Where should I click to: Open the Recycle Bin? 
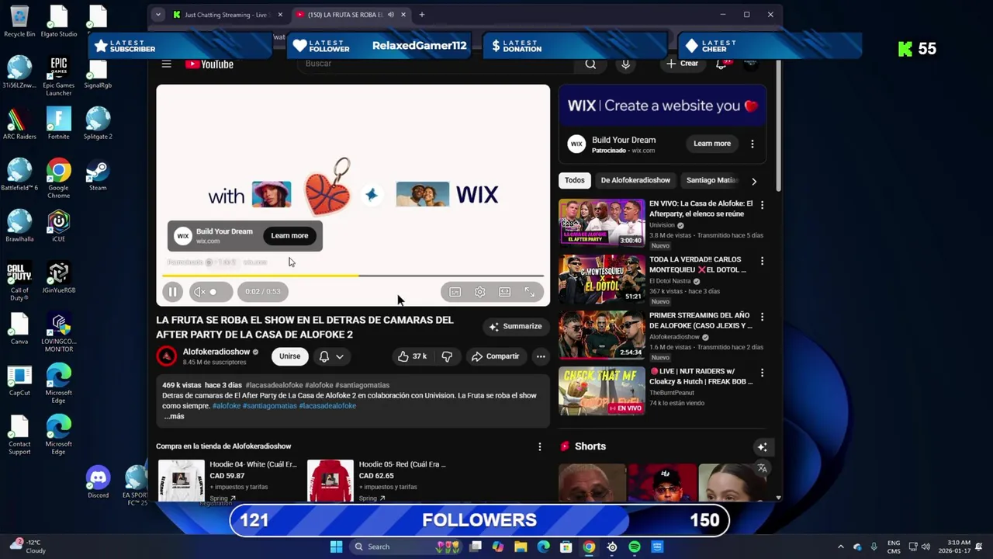tap(19, 21)
